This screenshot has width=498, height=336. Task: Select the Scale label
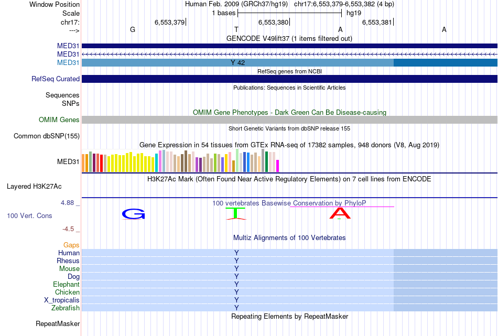[71, 13]
